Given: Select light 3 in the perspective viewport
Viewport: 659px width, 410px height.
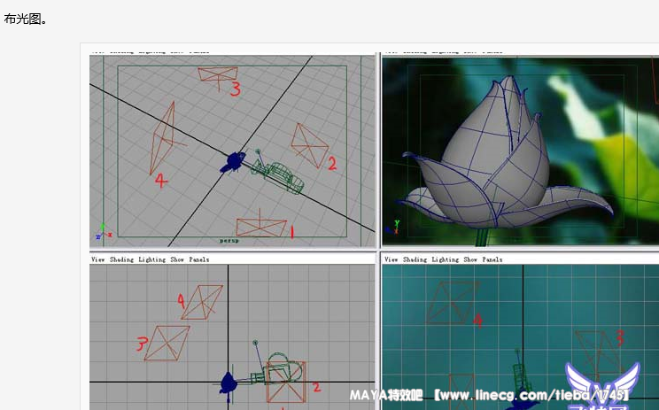Looking at the screenshot, I should point(217,74).
